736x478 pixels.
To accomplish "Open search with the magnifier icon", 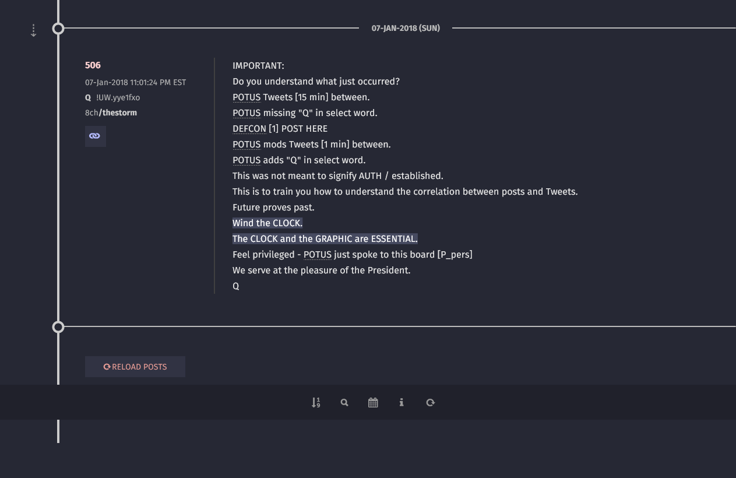I will (x=344, y=402).
